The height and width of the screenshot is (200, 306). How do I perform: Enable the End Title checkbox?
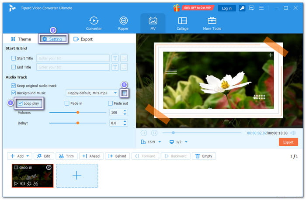click(13, 67)
